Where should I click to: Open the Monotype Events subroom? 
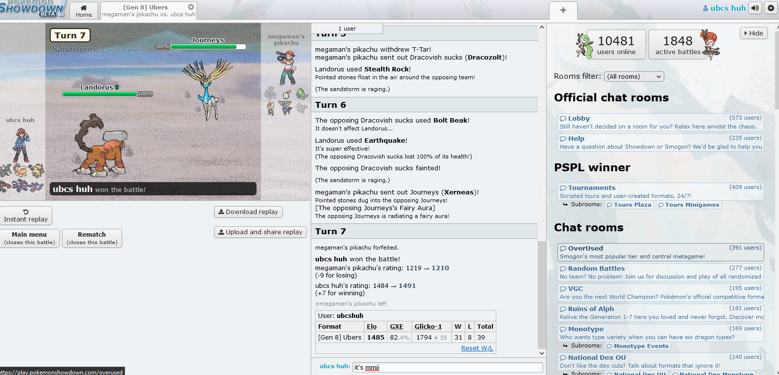[637, 346]
